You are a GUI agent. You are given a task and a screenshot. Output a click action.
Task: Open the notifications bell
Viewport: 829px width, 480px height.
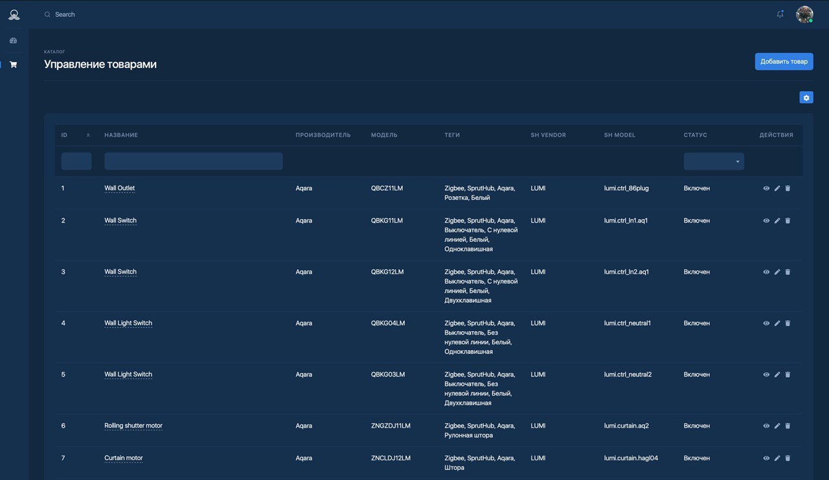(x=780, y=14)
